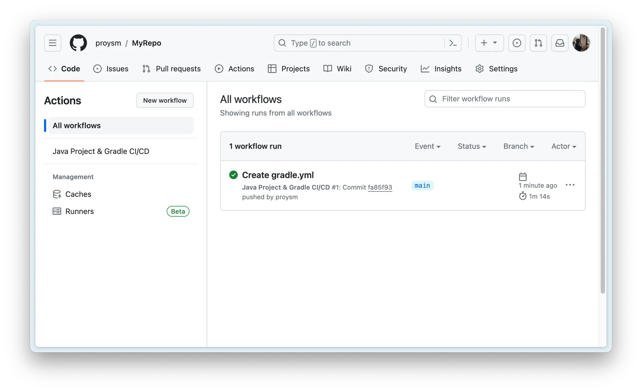Switch to the Actions tab
The image size is (642, 392).
(x=234, y=69)
